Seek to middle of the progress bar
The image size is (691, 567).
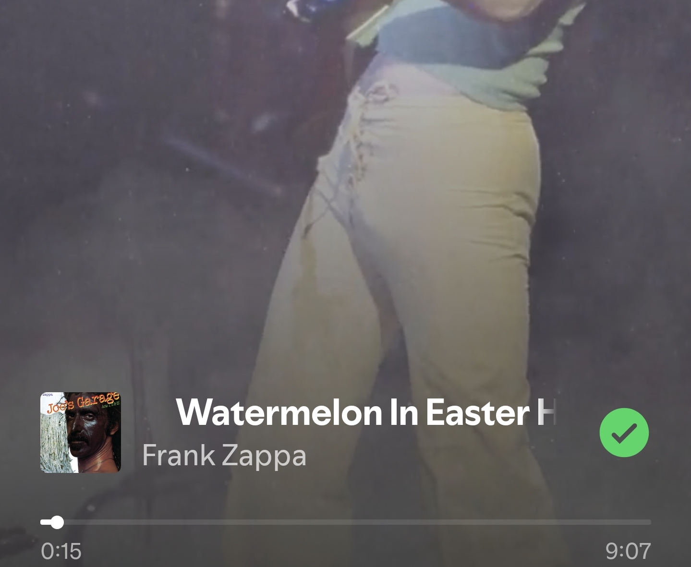346,522
